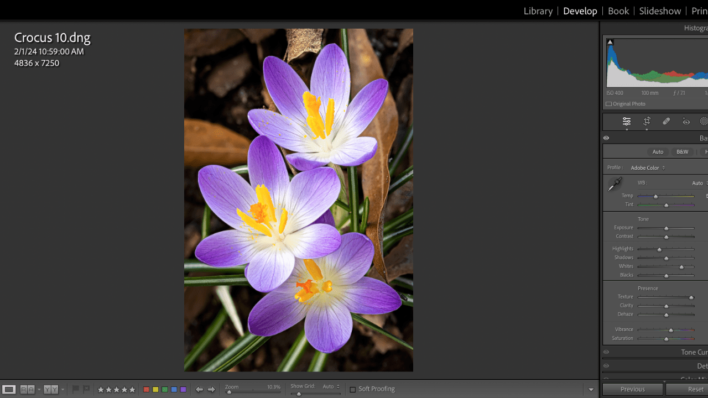
Task: Go to the next photo arrow
Action: point(211,390)
